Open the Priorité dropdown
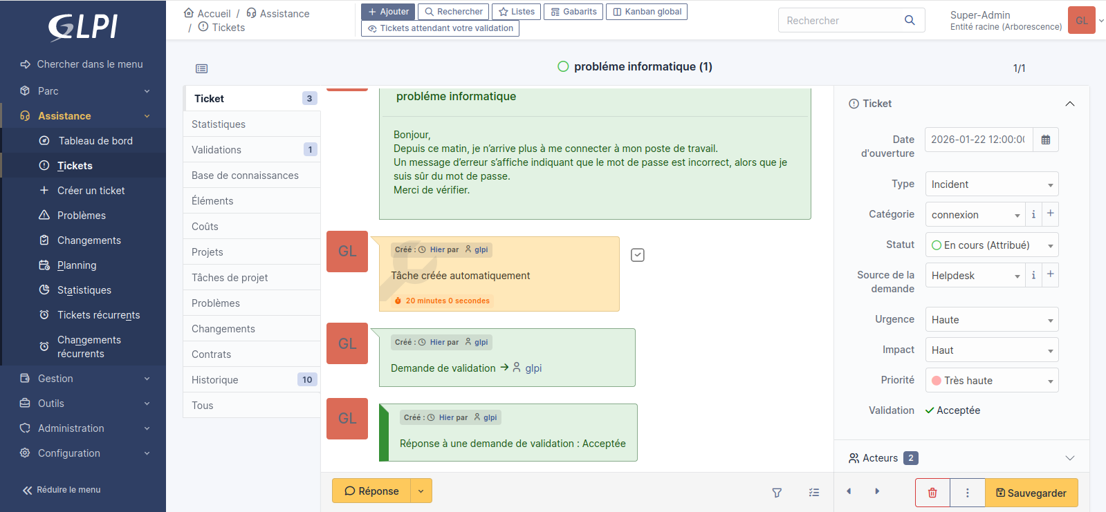This screenshot has height=512, width=1106. point(991,381)
